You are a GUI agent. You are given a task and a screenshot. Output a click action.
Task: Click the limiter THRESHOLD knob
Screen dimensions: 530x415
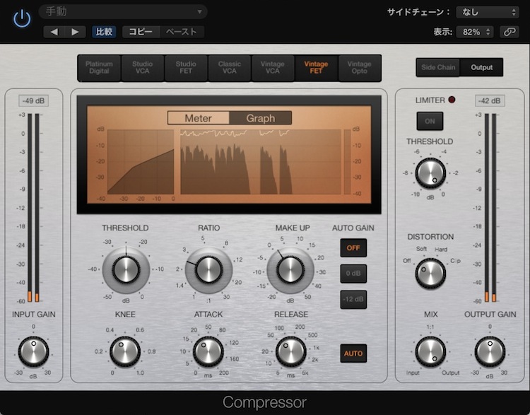pos(430,173)
